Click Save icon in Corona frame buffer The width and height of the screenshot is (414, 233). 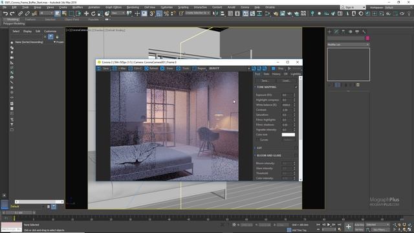click(102, 69)
